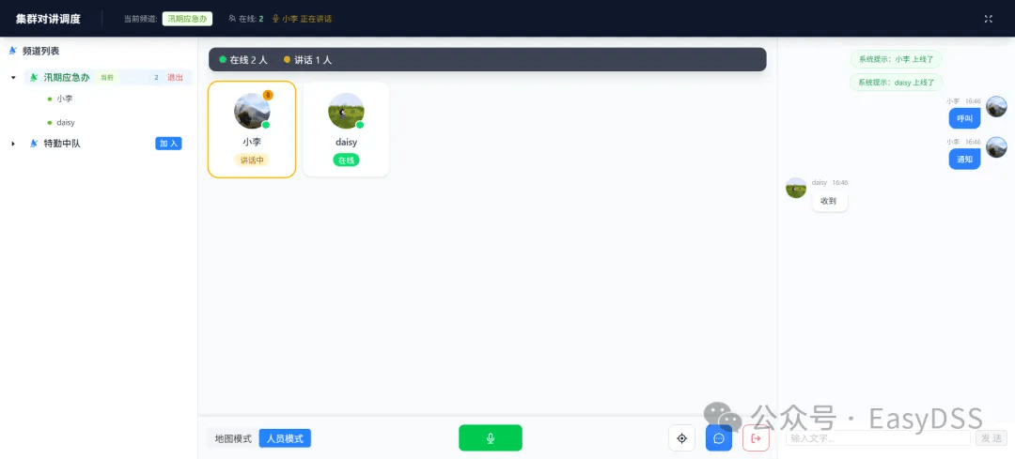Click the 集群对讲调度 title
The width and height of the screenshot is (1015, 459).
(49, 19)
